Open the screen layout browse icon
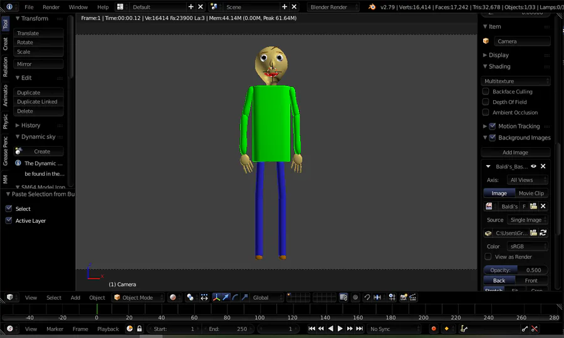Image resolution: width=564 pixels, height=338 pixels. pos(120,6)
